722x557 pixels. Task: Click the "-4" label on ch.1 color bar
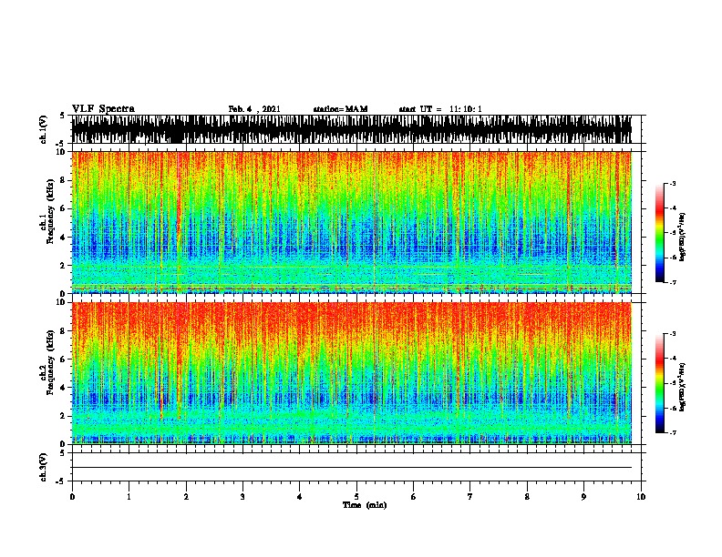coord(673,208)
